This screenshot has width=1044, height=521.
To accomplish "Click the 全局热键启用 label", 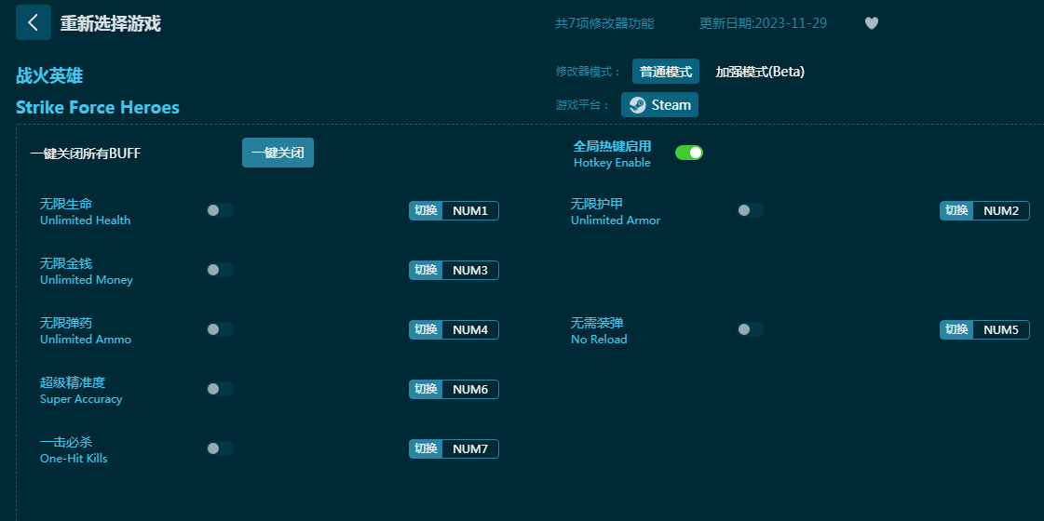I will (x=613, y=146).
